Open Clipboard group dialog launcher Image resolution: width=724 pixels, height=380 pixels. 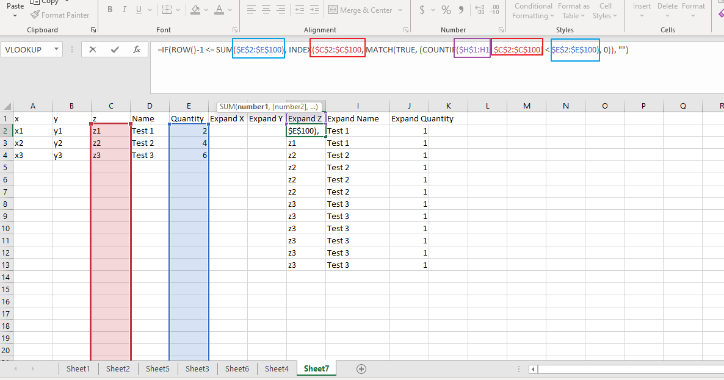click(x=93, y=30)
